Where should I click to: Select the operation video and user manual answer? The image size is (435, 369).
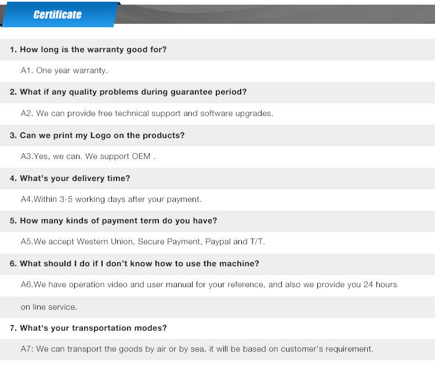[x=209, y=285]
